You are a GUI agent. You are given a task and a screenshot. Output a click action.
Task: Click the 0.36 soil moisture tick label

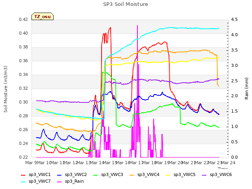pyautogui.click(x=24, y=61)
